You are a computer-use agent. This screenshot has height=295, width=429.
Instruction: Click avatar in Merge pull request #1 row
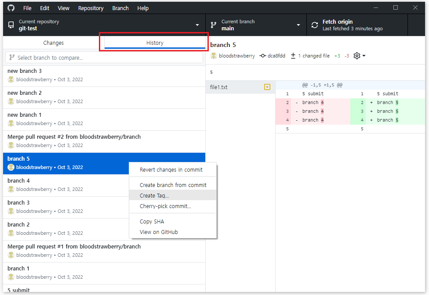[x=11, y=255]
